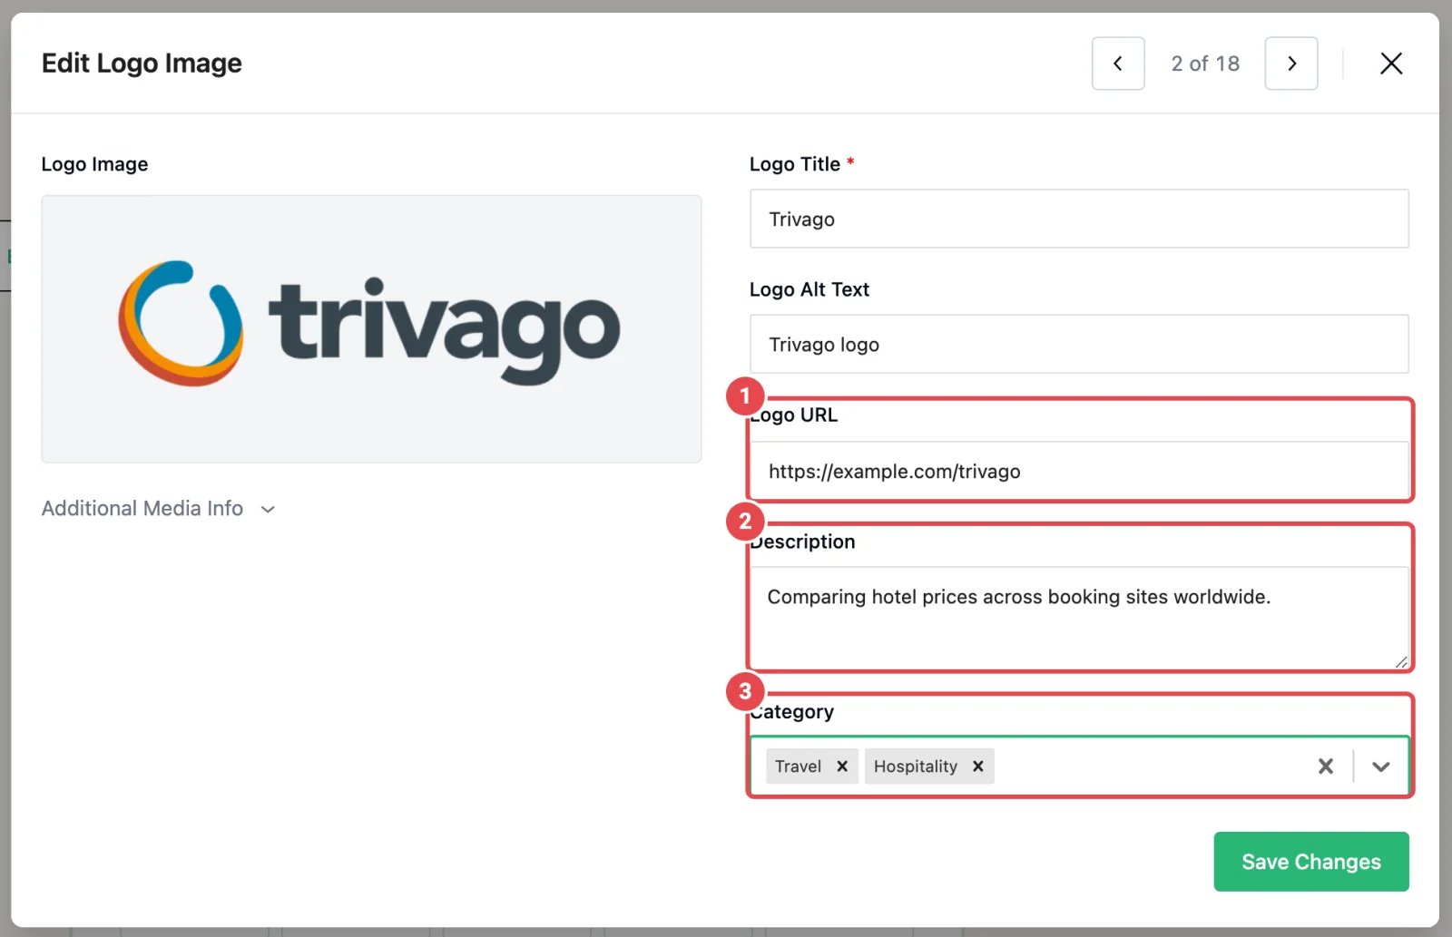Viewport: 1452px width, 937px height.
Task: Click the 'Logo Title' label
Action: click(x=794, y=164)
